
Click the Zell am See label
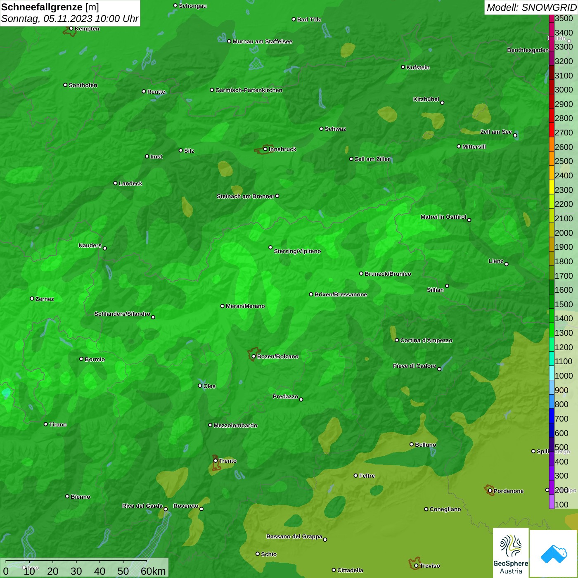coord(496,132)
